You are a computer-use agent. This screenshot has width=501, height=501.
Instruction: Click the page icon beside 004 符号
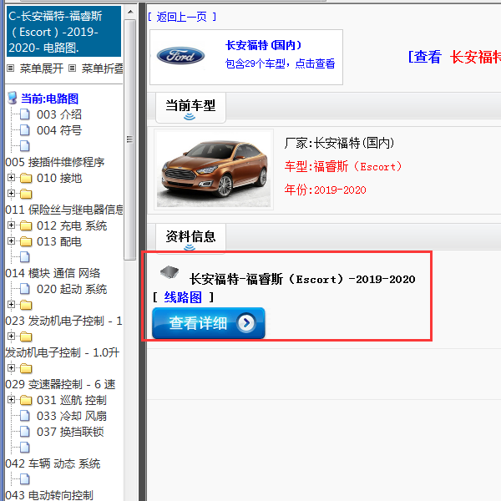click(x=25, y=130)
